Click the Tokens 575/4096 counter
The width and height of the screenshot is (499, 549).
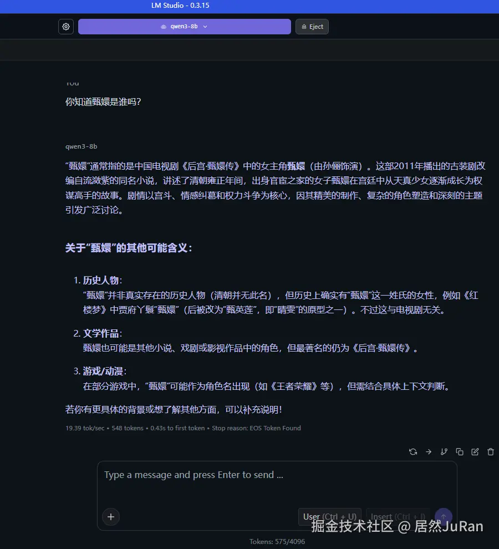(277, 541)
